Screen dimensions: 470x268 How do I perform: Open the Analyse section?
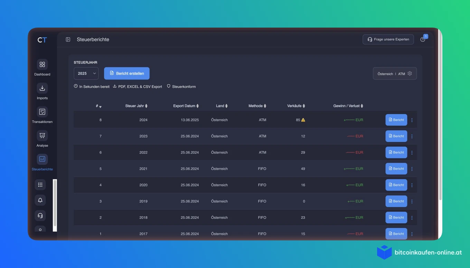click(x=42, y=136)
